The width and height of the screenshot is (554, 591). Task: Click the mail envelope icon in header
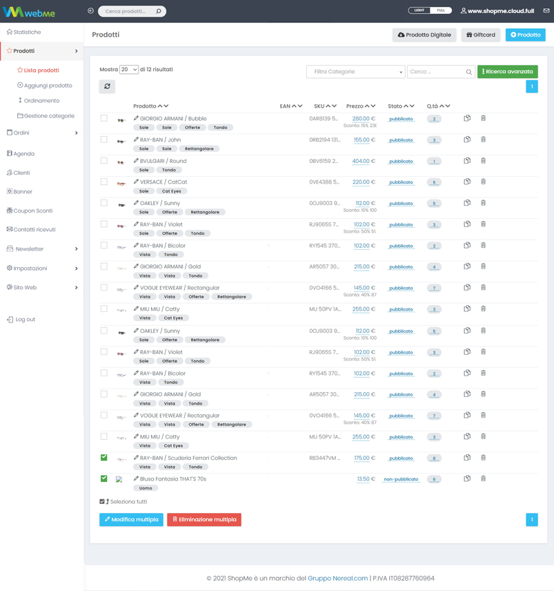[x=546, y=11]
